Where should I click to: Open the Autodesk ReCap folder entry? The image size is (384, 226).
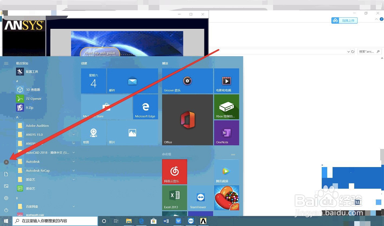pyautogui.click(x=38, y=171)
